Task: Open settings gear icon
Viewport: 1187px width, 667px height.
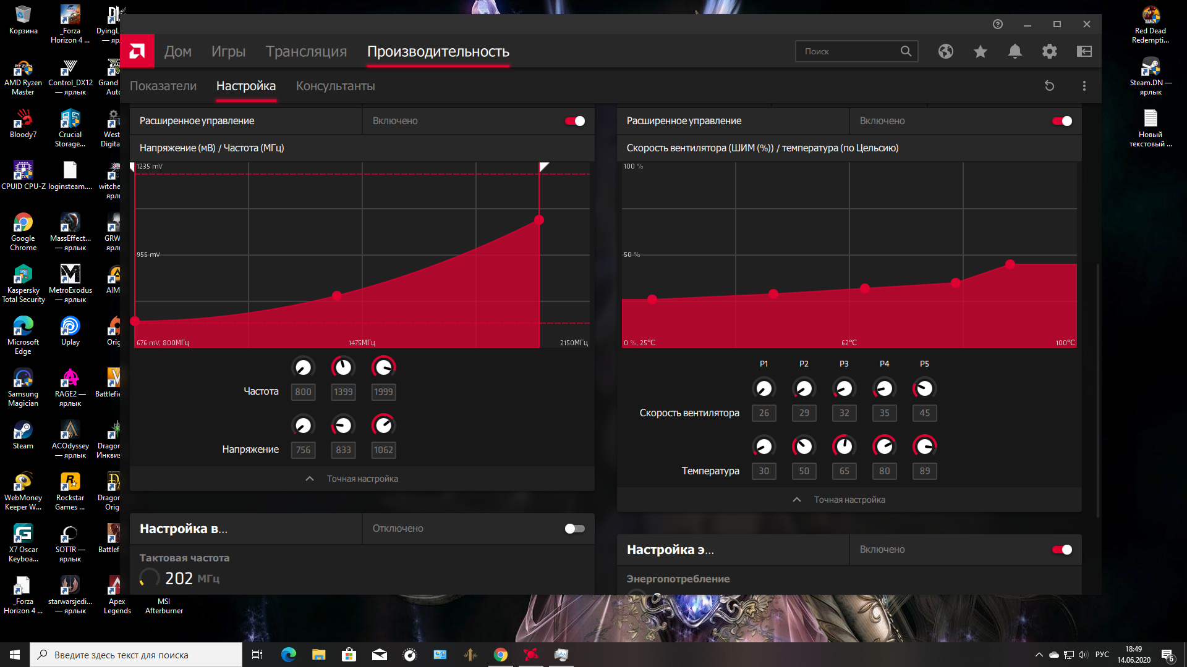Action: tap(1049, 51)
